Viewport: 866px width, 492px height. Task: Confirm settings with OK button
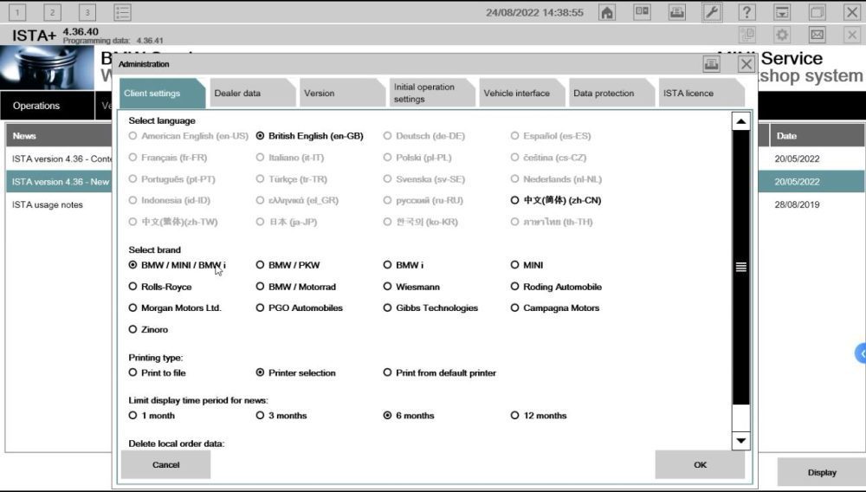point(700,465)
